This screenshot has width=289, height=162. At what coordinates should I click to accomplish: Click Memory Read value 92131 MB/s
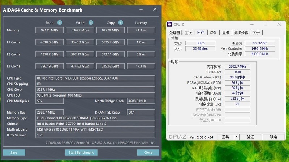(49, 30)
